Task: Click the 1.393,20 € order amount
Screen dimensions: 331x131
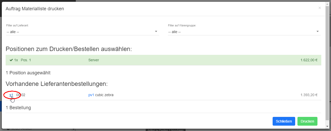Action: coord(309,95)
